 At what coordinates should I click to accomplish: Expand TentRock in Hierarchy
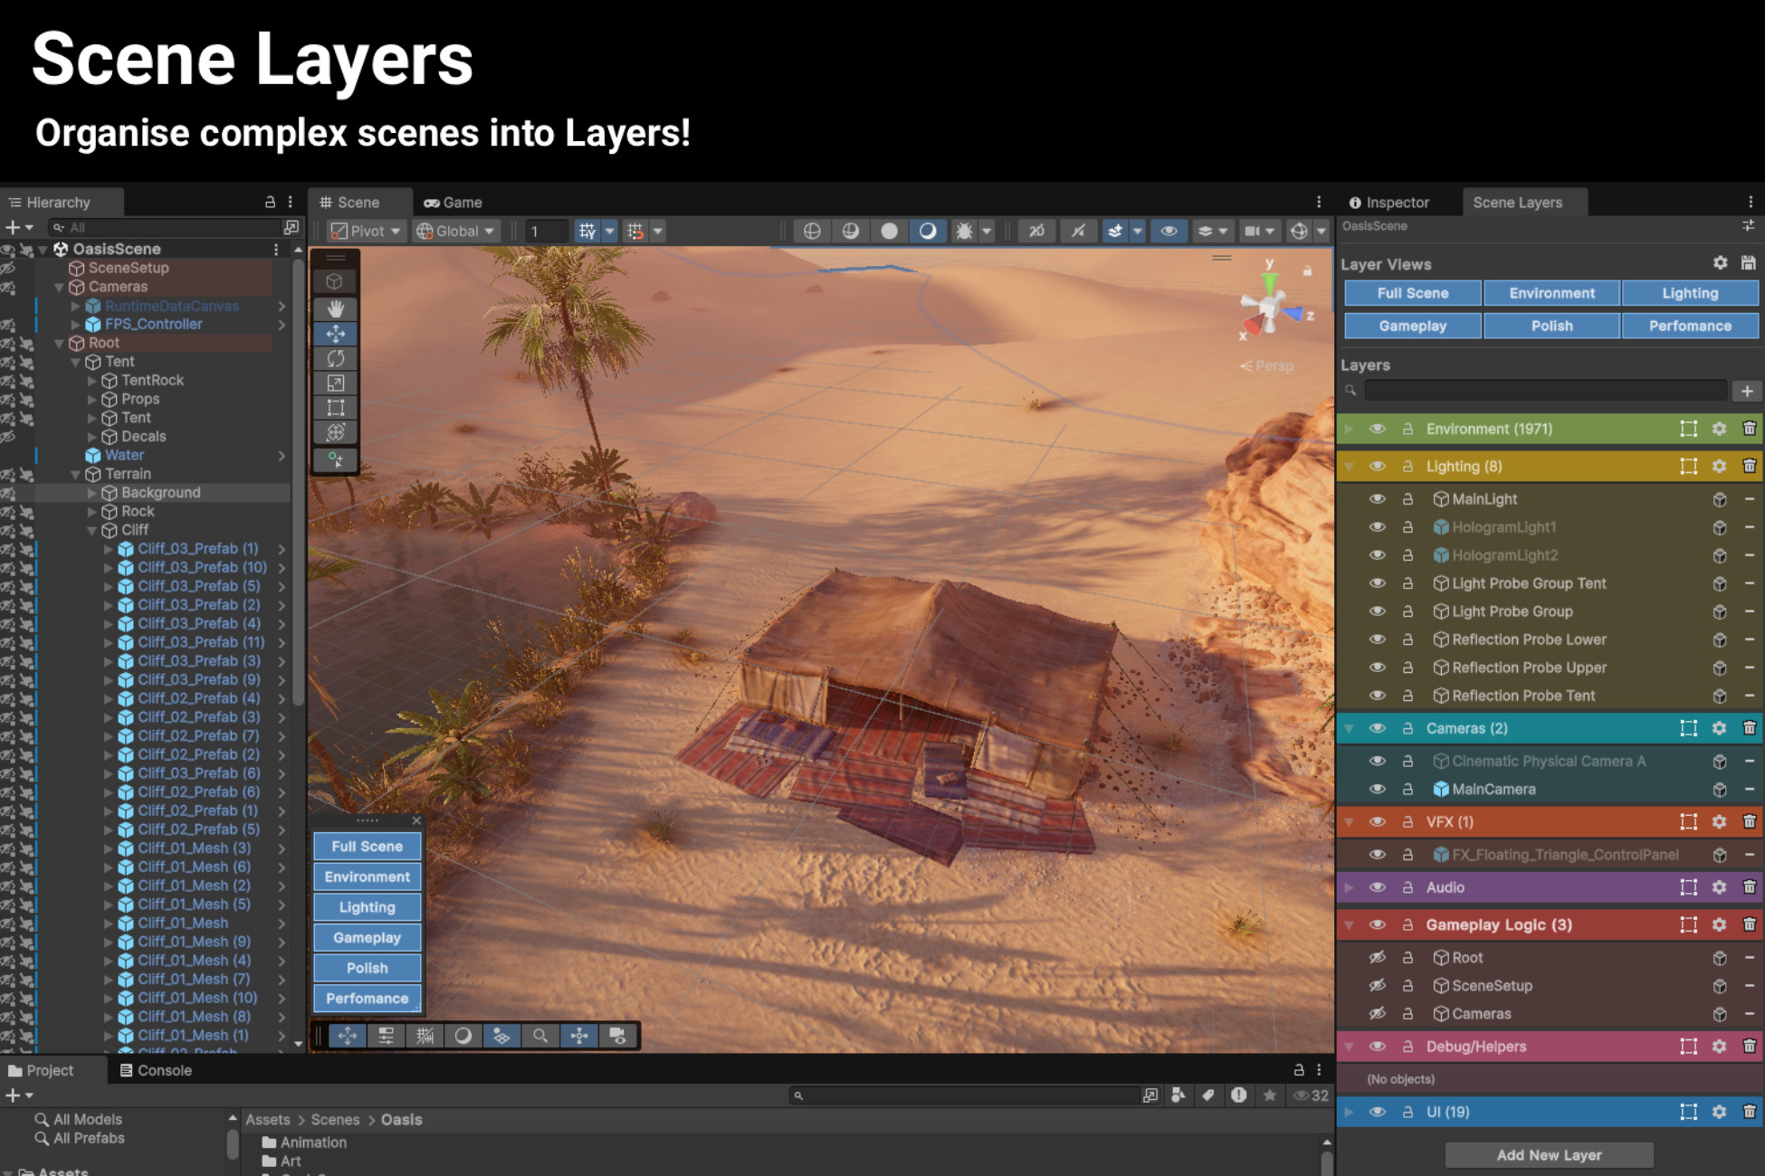pyautogui.click(x=92, y=381)
